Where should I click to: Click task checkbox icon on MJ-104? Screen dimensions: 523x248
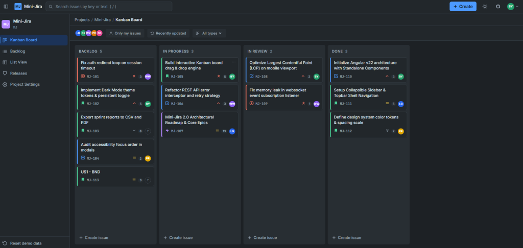tap(83, 158)
